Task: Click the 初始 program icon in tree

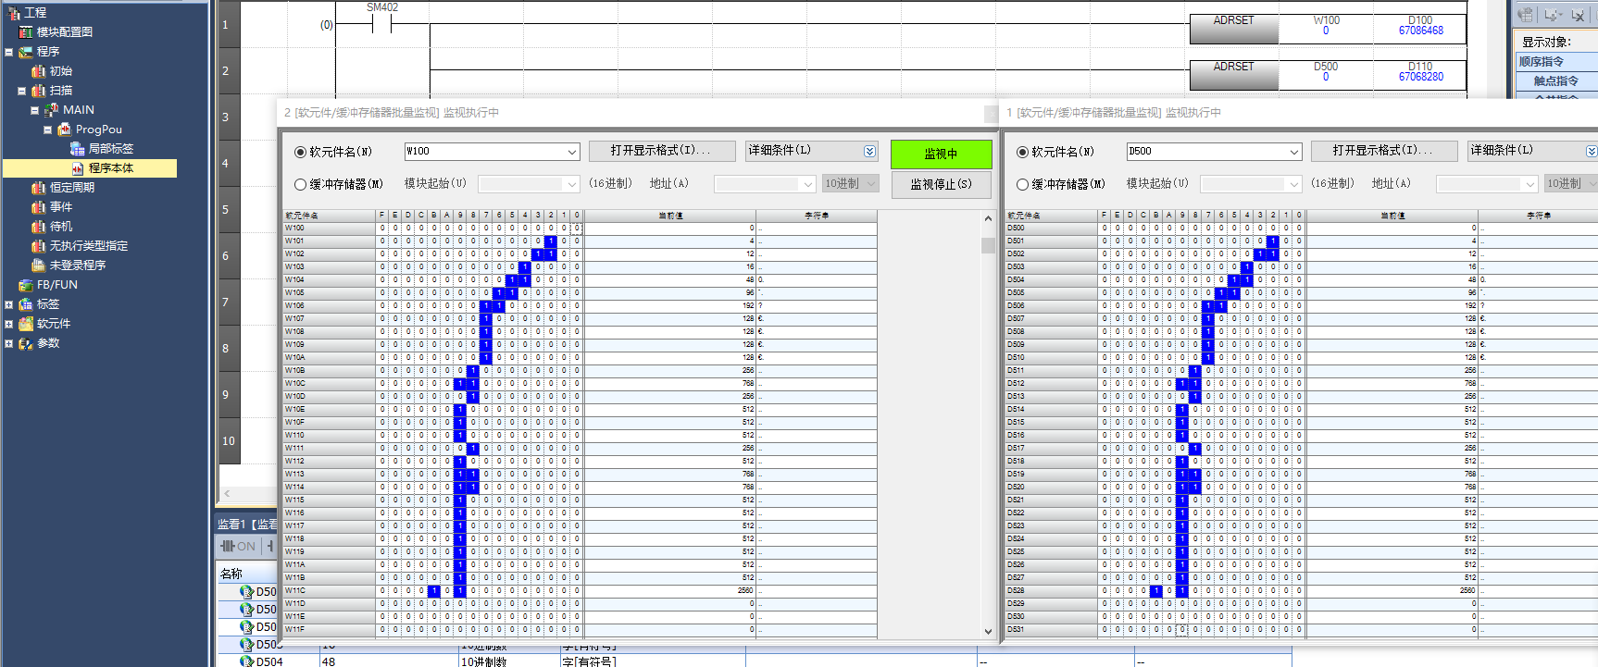Action: point(38,71)
